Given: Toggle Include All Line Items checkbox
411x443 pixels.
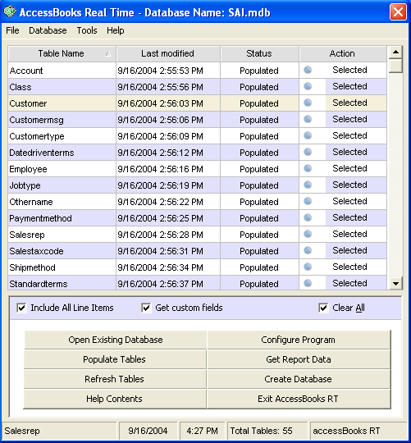Looking at the screenshot, I should pyautogui.click(x=21, y=308).
